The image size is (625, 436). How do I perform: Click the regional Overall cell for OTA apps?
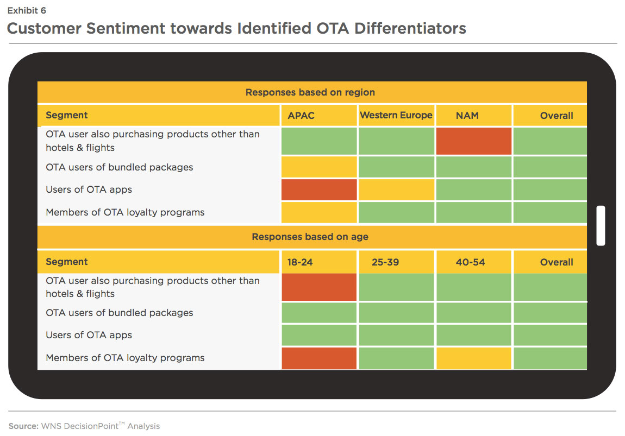point(550,189)
